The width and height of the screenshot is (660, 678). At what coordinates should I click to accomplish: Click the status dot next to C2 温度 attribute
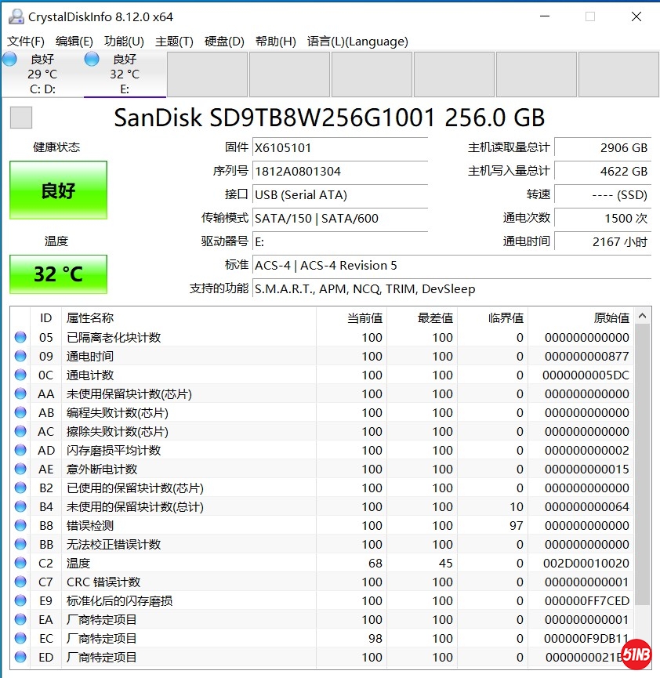click(20, 563)
